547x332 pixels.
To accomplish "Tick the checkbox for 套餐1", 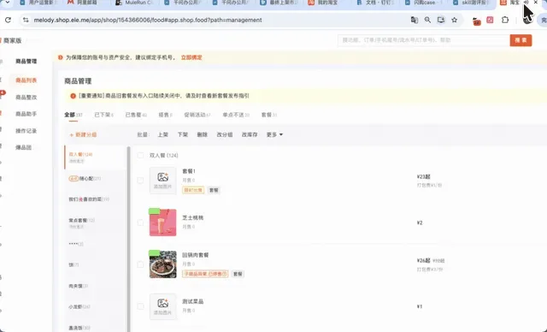I will tap(140, 181).
